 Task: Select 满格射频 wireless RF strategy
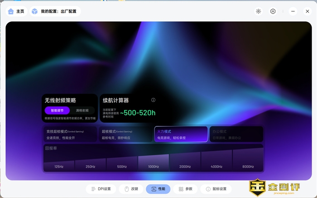point(82,111)
